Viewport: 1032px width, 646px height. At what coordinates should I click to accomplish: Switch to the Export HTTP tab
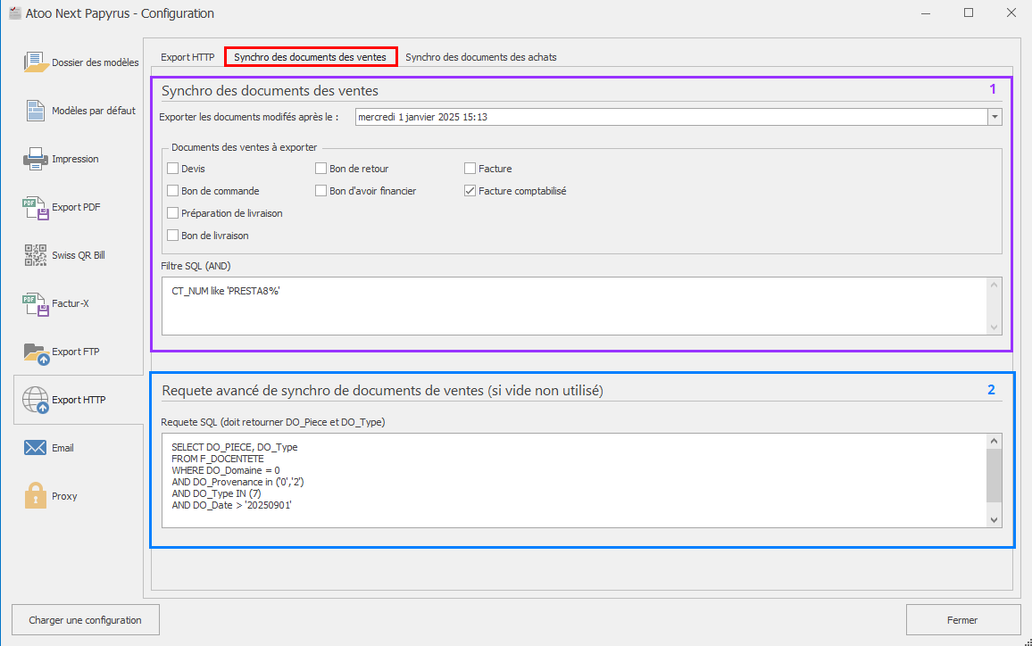[187, 57]
